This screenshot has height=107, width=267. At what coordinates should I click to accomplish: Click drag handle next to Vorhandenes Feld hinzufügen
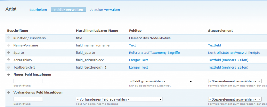[x=9, y=92]
